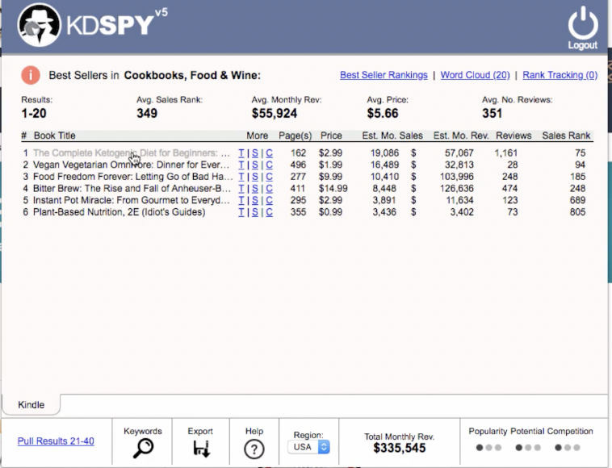The height and width of the screenshot is (468, 612).
Task: Click the More column header
Action: [258, 136]
